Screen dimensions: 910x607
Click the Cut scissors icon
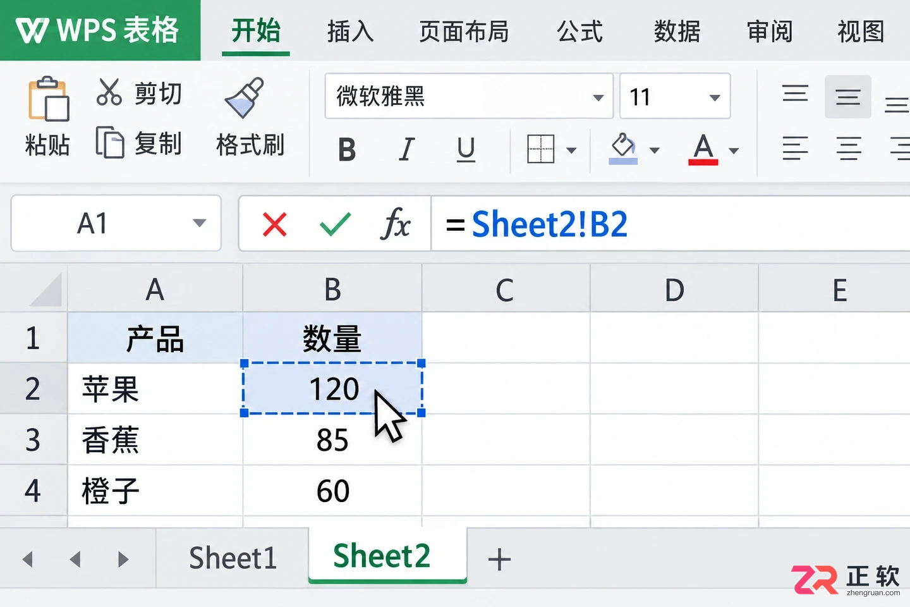coord(109,92)
